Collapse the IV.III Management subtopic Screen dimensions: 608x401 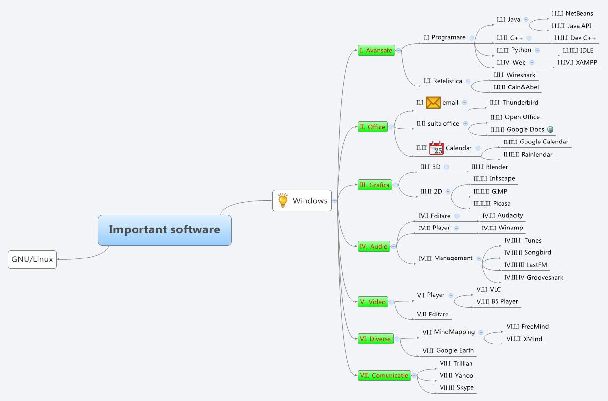(x=479, y=258)
